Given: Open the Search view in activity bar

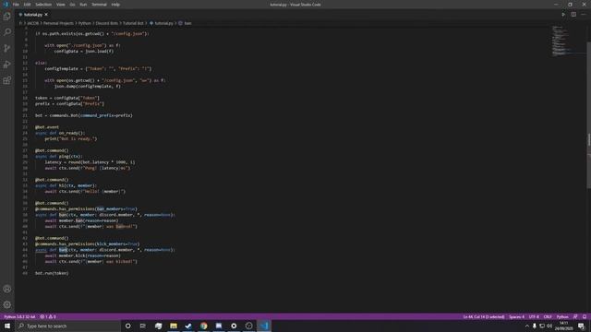Looking at the screenshot, I should coord(7,32).
